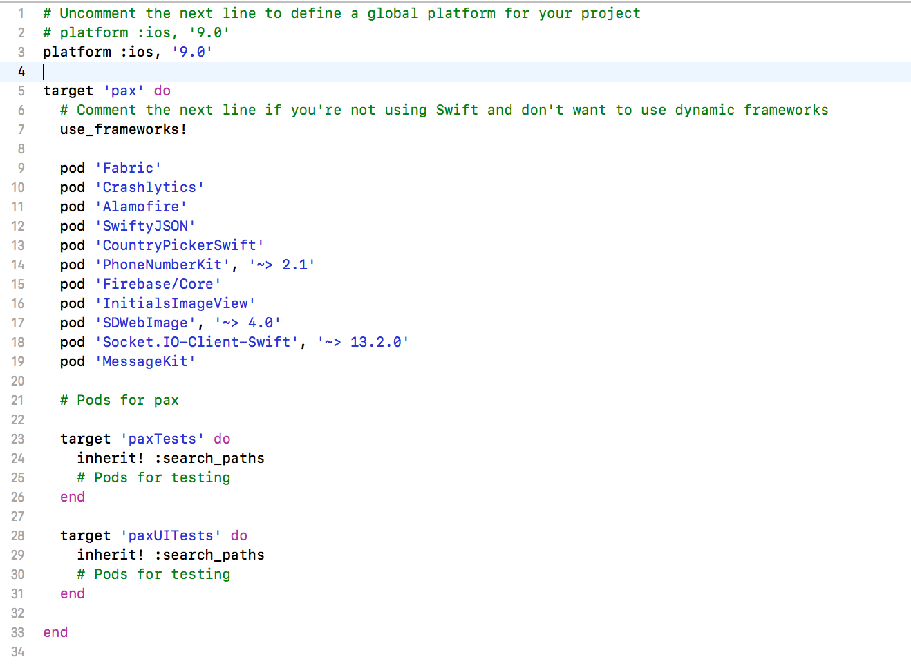The height and width of the screenshot is (666, 911).
Task: Click the 'do' keyword after 'paxTests'
Action: coord(222,439)
